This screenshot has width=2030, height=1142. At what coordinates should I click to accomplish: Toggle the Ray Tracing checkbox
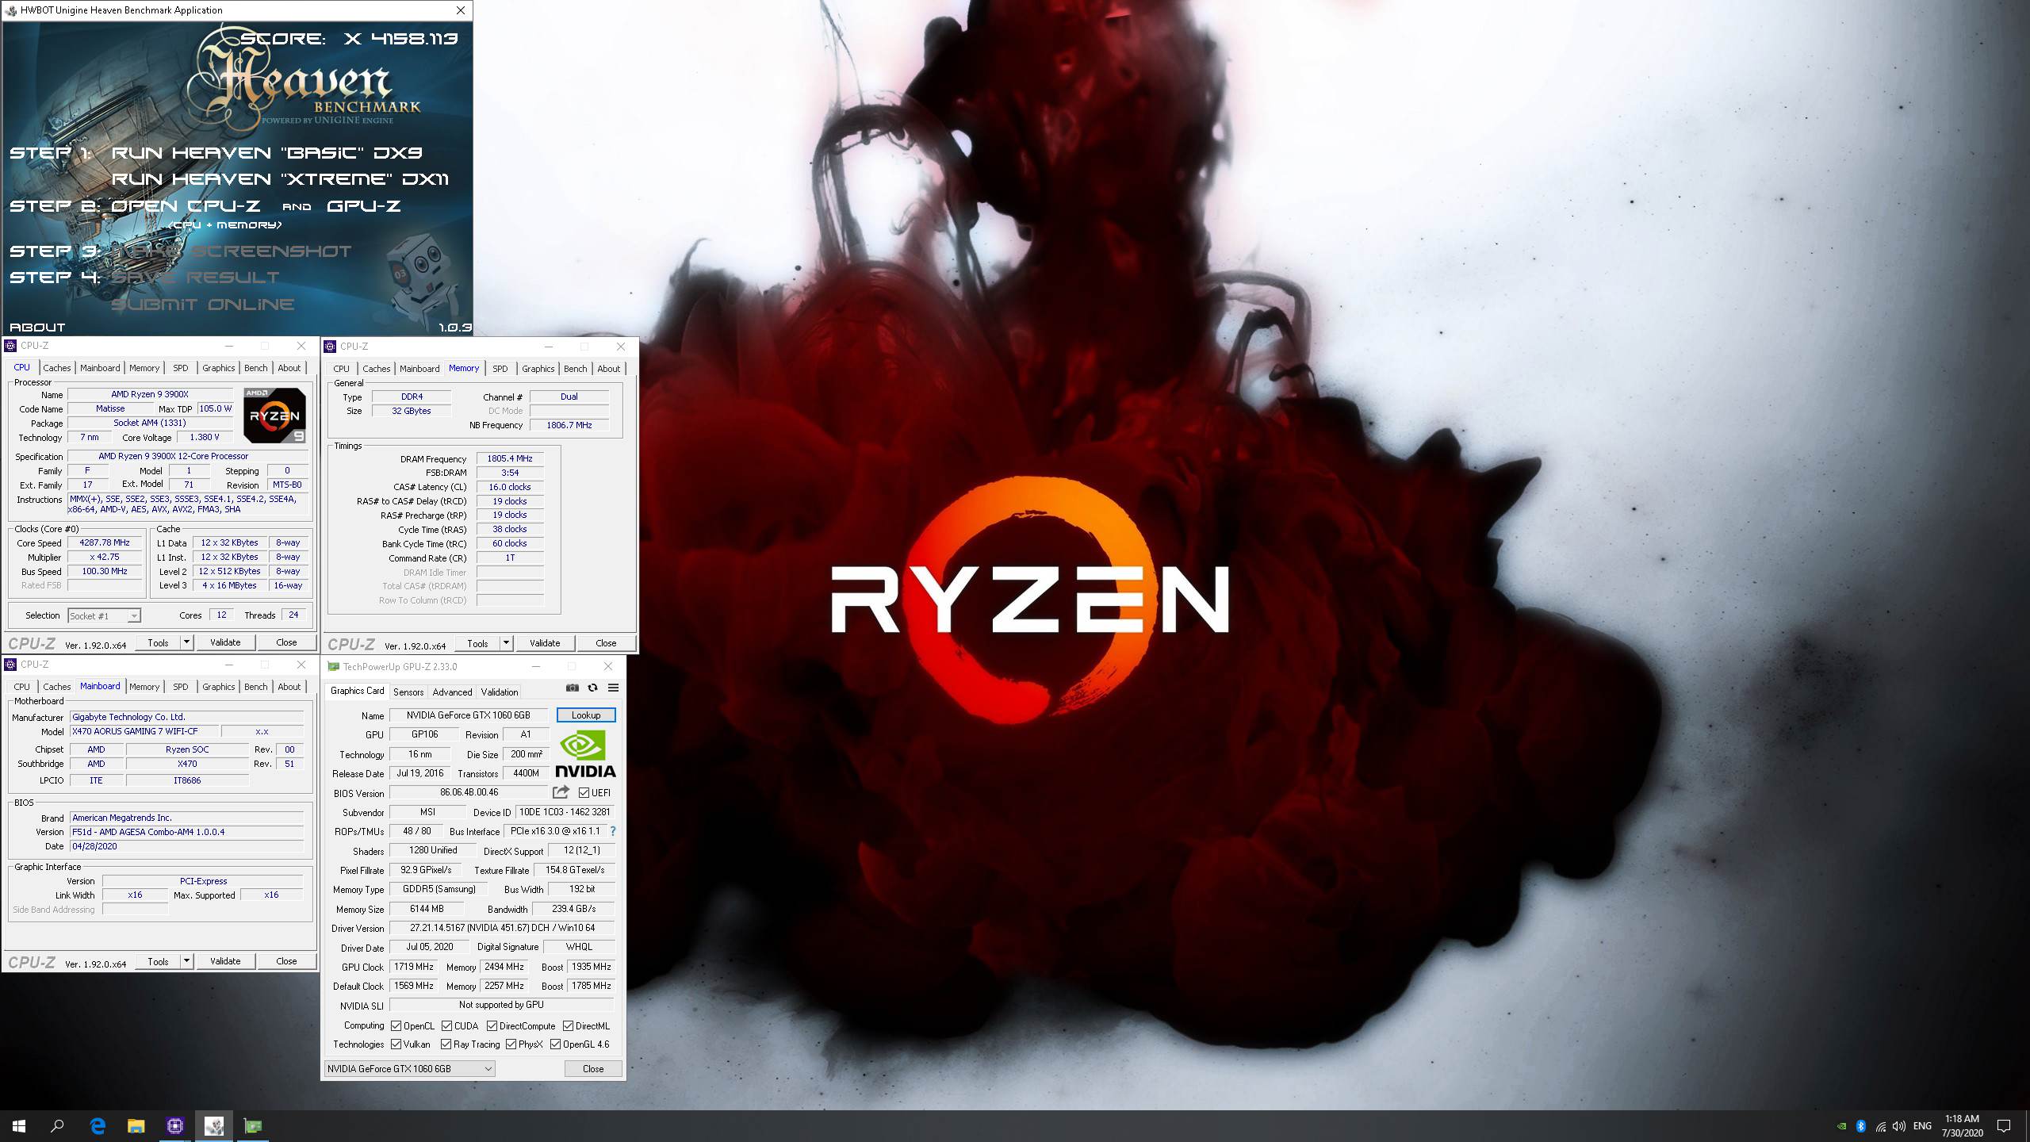pos(446,1044)
